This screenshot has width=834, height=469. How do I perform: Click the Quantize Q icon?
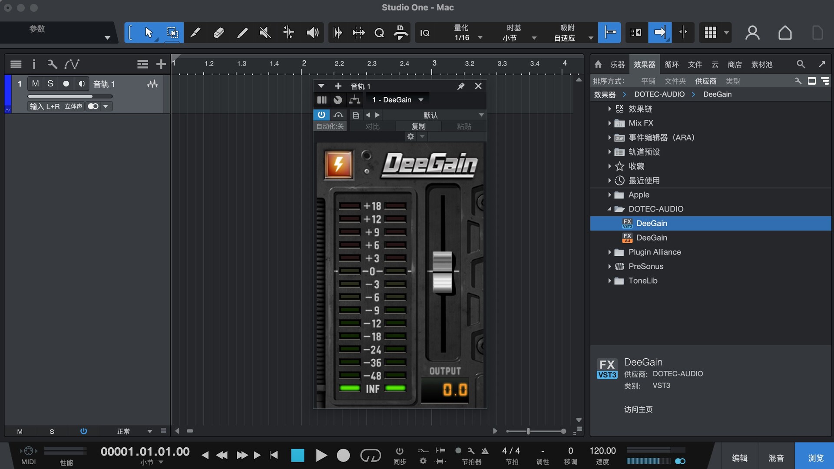click(x=379, y=33)
